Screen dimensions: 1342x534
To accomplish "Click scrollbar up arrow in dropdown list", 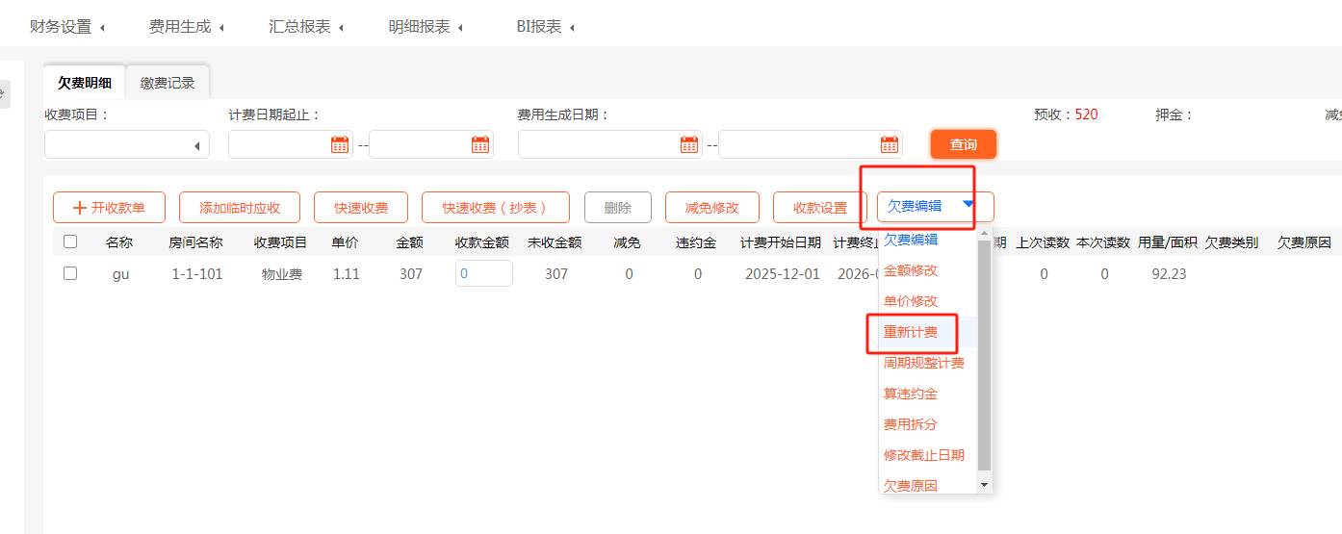I will 984,234.
